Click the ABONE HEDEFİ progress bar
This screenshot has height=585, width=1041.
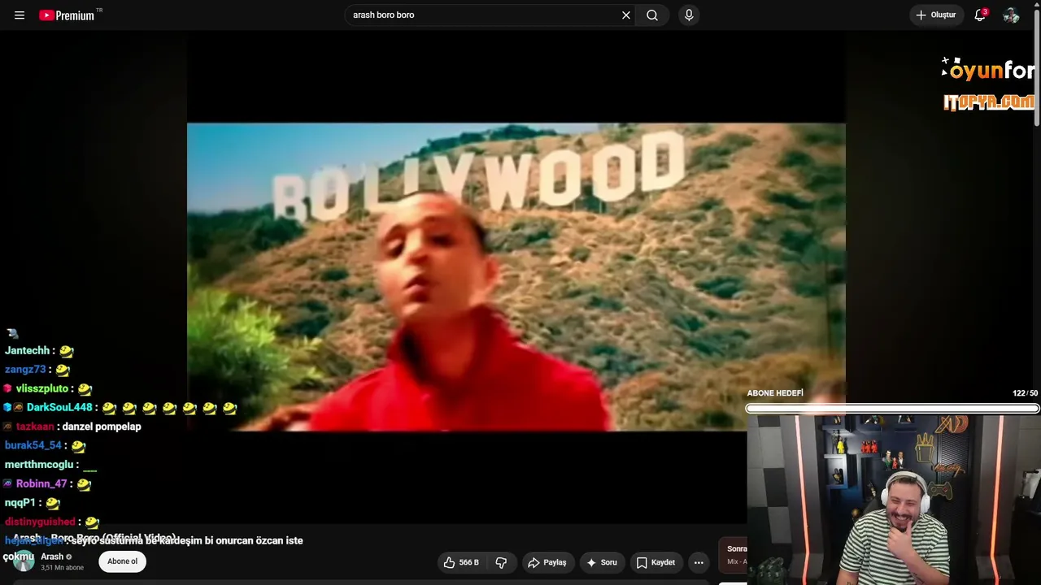click(892, 409)
